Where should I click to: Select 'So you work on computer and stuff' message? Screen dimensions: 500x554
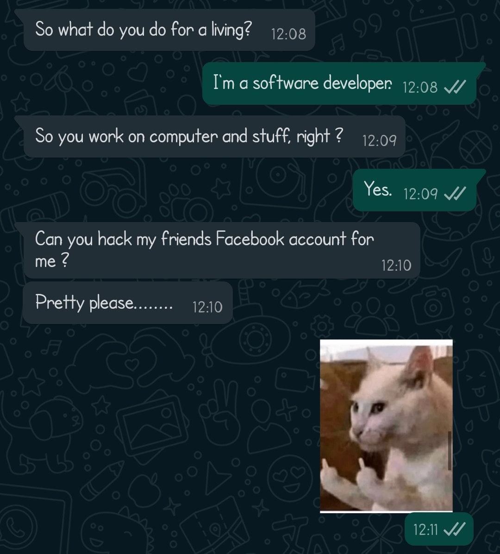[x=214, y=136]
